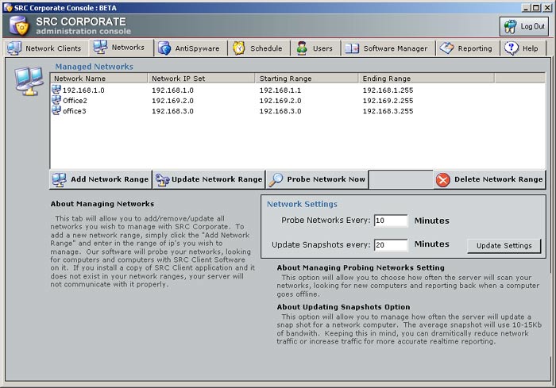Open the Network Clients tab
The image size is (556, 388).
45,48
